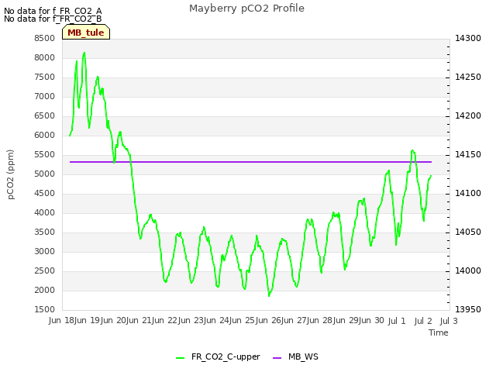Select the FR_CO2_C-upper legend label

[x=226, y=356]
